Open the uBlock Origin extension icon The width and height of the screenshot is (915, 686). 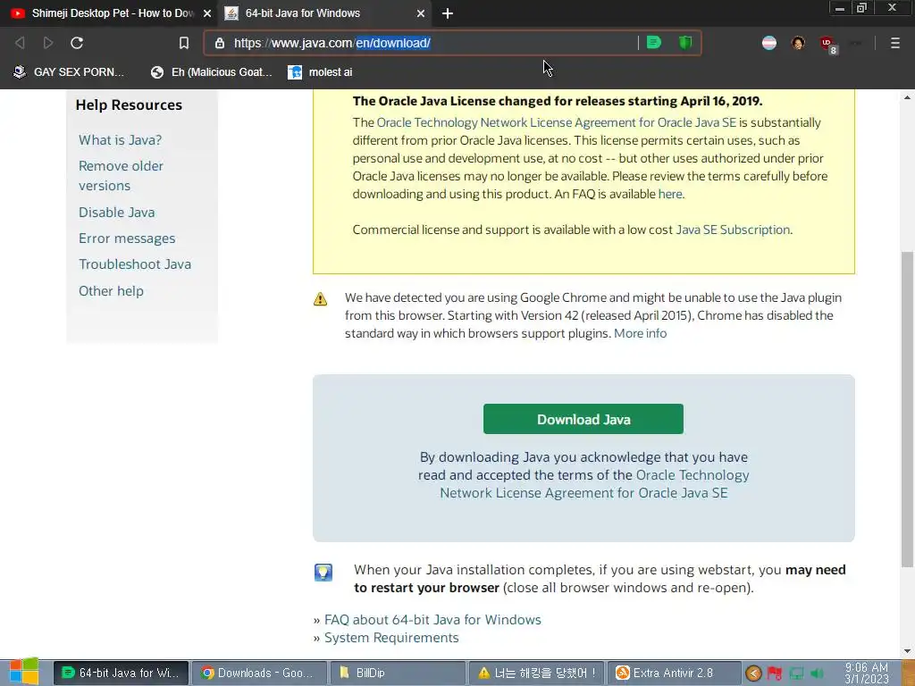point(828,44)
